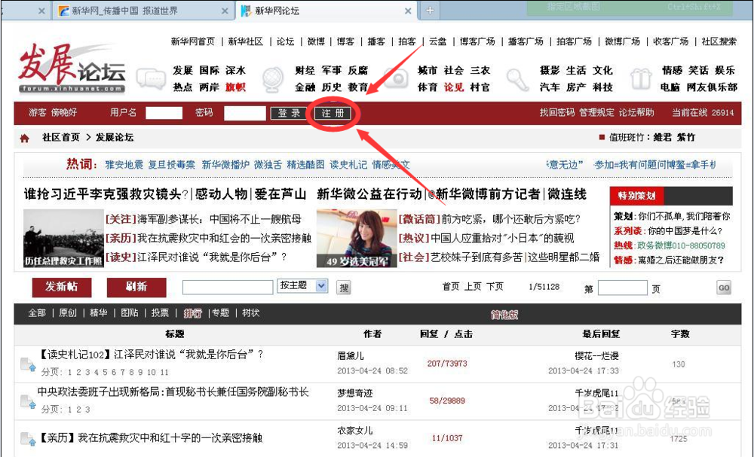The height and width of the screenshot is (457, 754).
Task: Open thread 中央政法委班子出现新格局
Action: tap(173, 391)
